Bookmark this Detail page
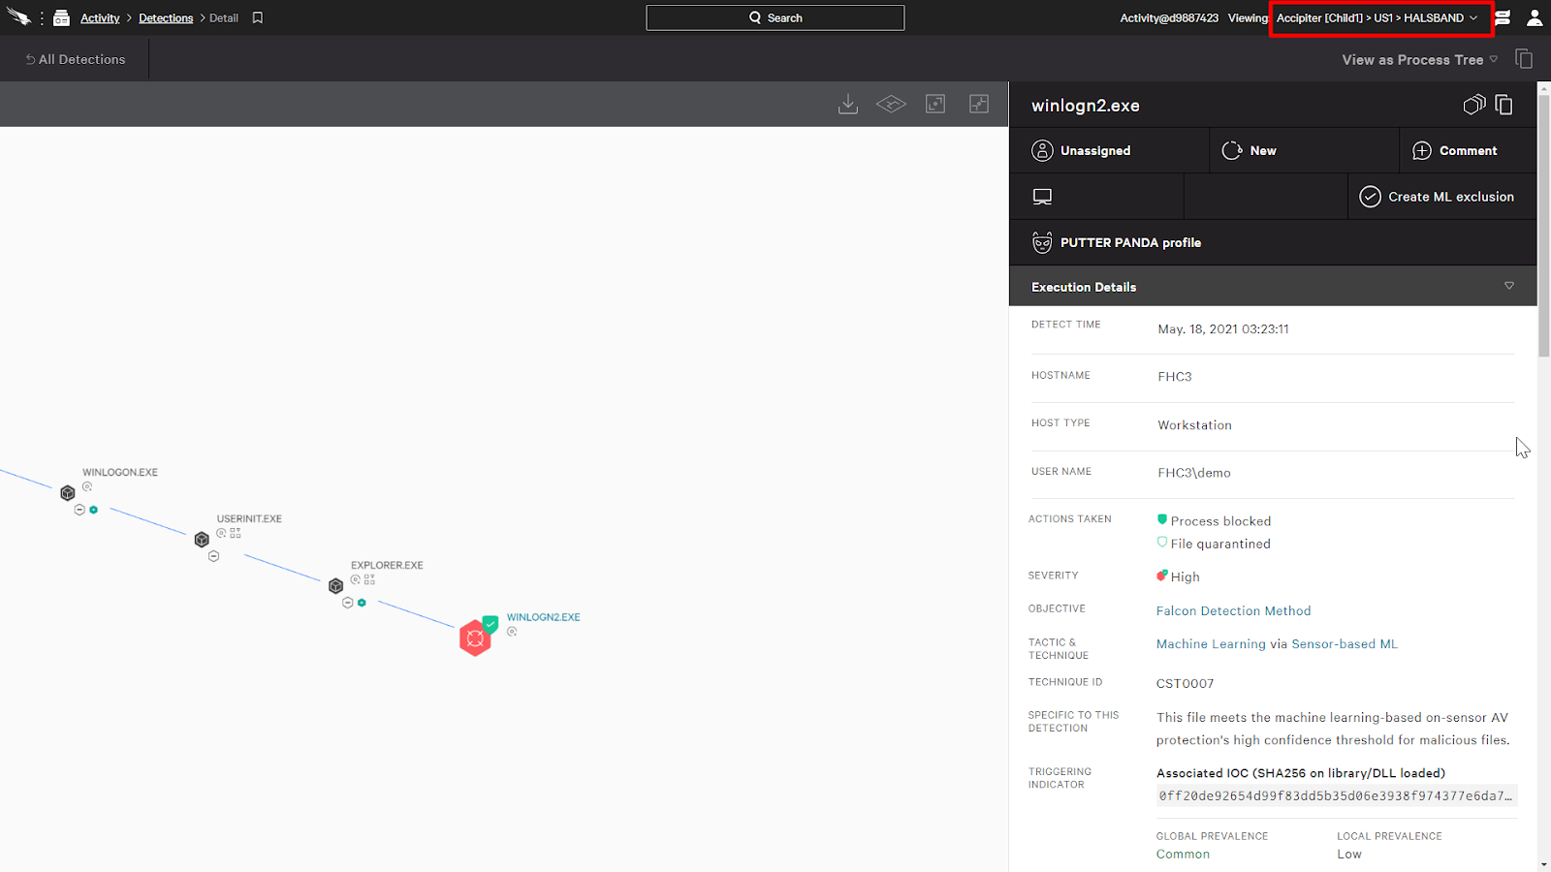The height and width of the screenshot is (872, 1551). point(258,17)
